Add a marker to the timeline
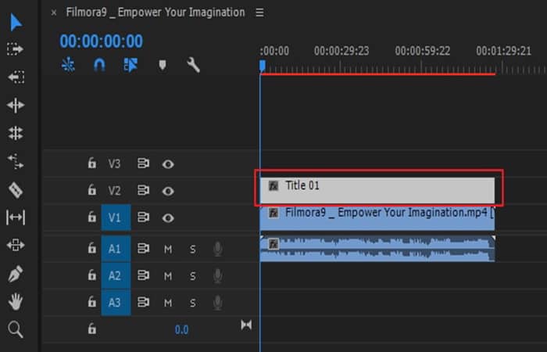This screenshot has width=547, height=352. (163, 65)
